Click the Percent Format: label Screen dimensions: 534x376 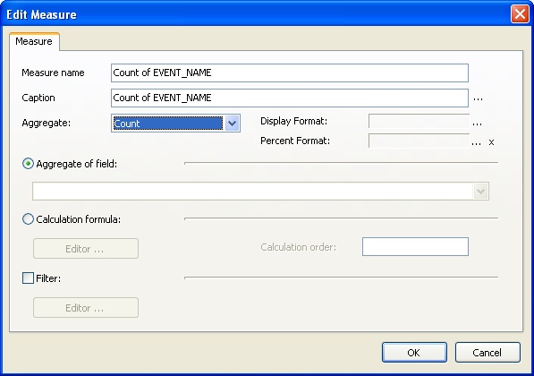click(x=295, y=141)
